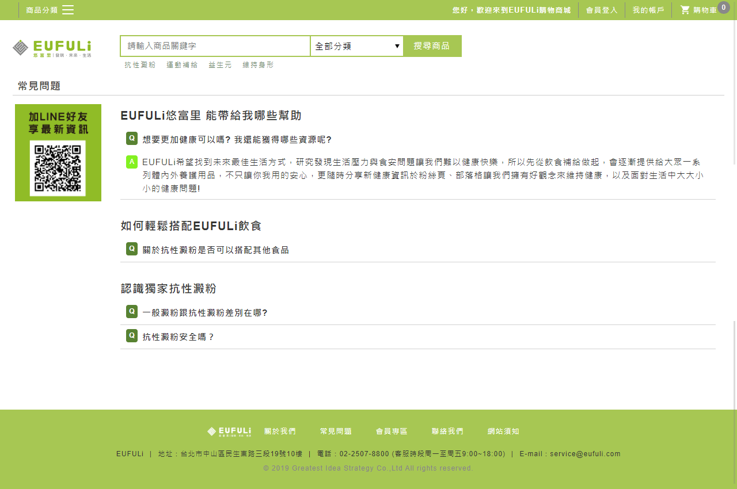The width and height of the screenshot is (737, 489).
Task: Click Q icon beside 抗性澱粉安全嗎
Action: [x=132, y=335]
